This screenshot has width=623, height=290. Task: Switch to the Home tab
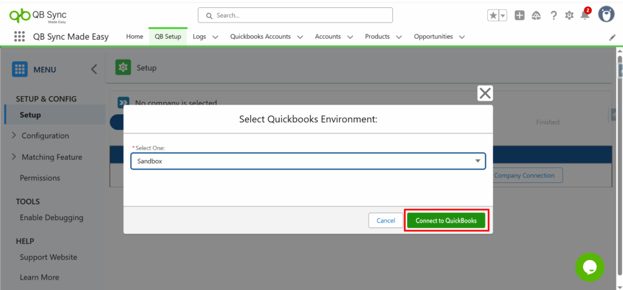134,36
